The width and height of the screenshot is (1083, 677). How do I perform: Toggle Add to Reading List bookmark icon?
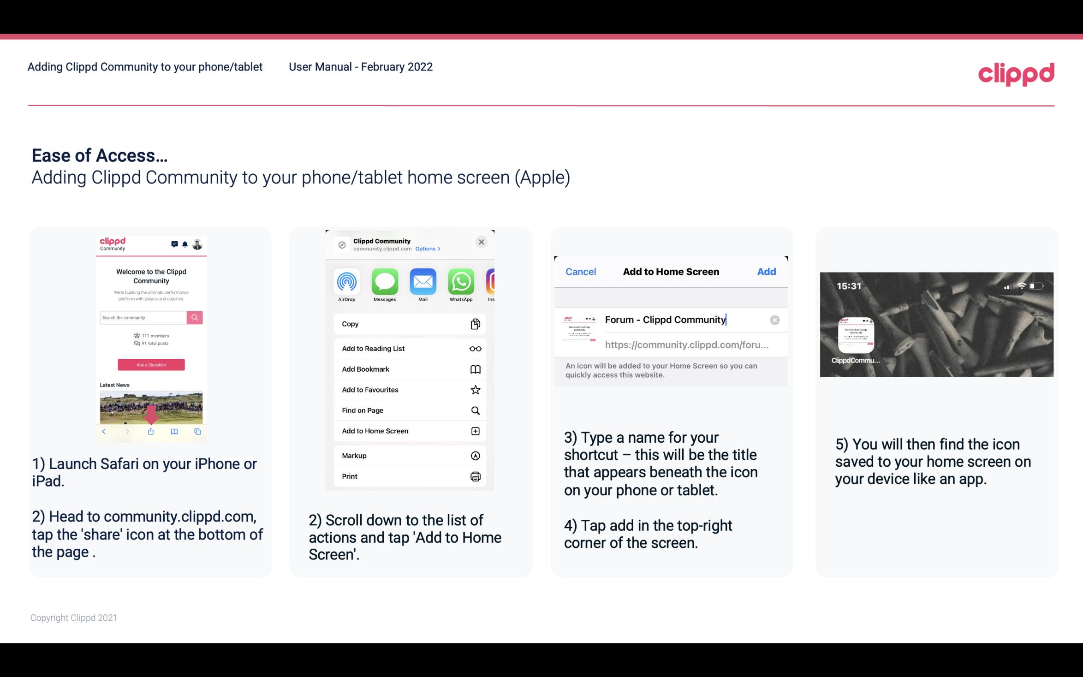475,348
